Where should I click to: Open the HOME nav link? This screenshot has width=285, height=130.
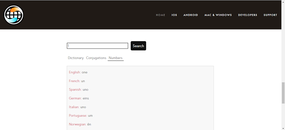161,15
